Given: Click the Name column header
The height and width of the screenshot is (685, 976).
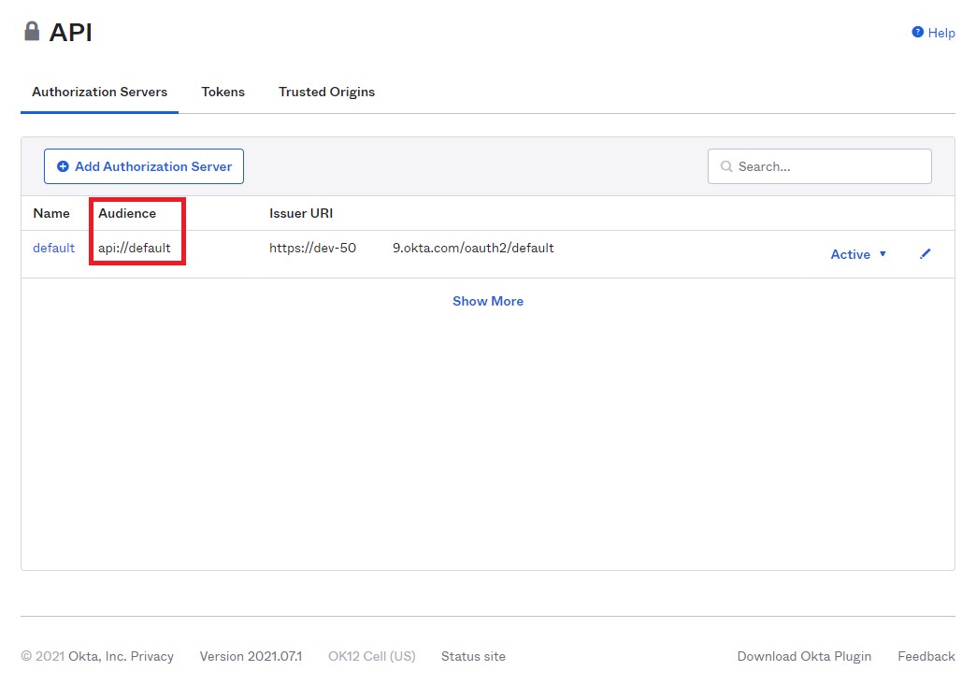Looking at the screenshot, I should [51, 213].
